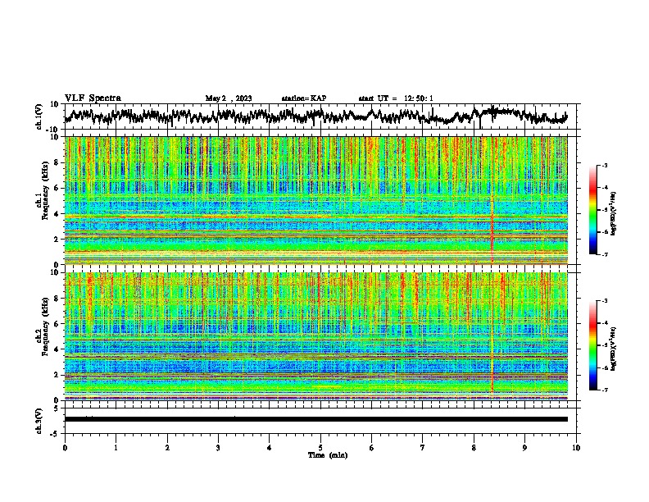
Task: Click the "-3" label on ch.1 color scale
Action: pos(605,166)
